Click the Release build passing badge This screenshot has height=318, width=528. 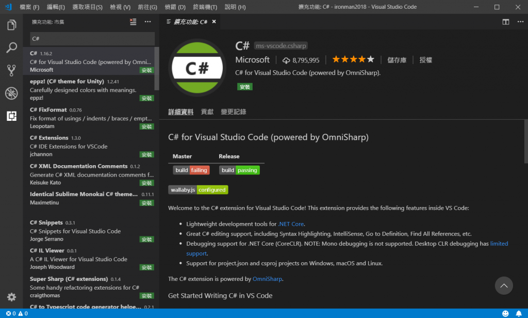(x=239, y=170)
